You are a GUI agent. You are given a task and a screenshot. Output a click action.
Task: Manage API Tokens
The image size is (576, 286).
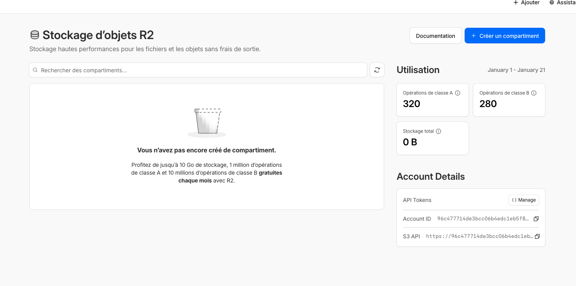[524, 200]
